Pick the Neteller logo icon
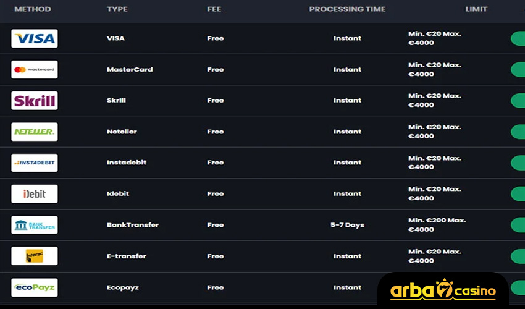The width and height of the screenshot is (525, 309). point(35,132)
